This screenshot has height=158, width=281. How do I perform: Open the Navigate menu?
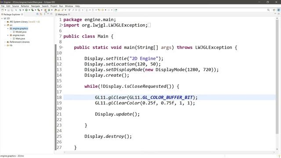pos(36,6)
